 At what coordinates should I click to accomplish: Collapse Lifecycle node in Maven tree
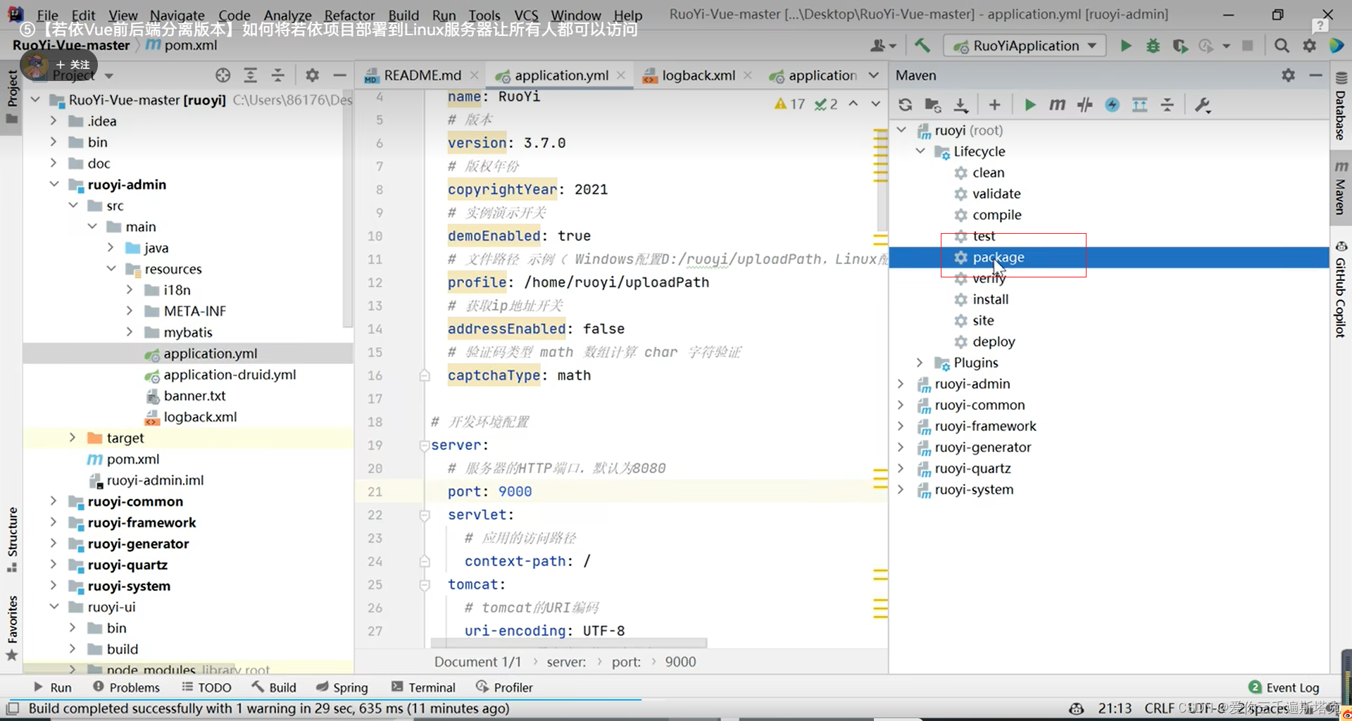tap(920, 151)
